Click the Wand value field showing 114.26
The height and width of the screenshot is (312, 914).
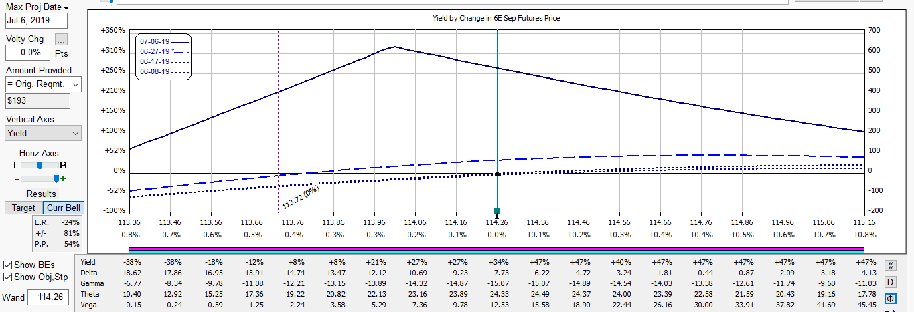[48, 297]
